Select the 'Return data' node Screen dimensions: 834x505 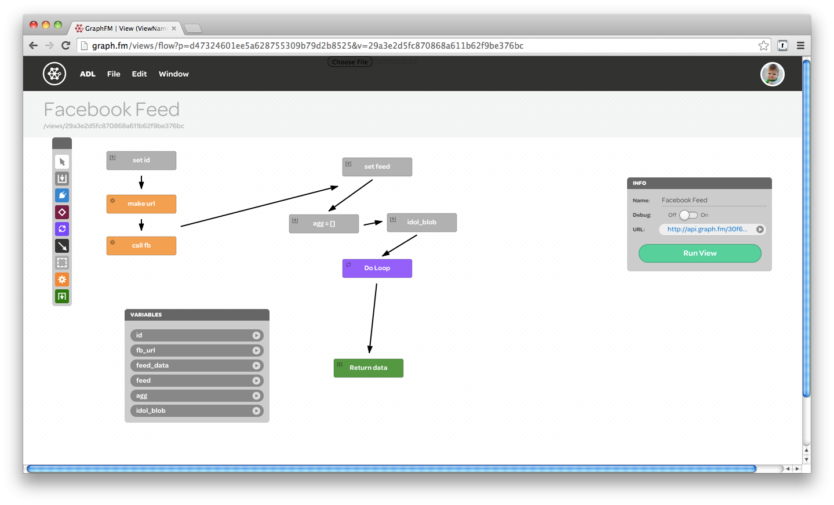pos(369,368)
